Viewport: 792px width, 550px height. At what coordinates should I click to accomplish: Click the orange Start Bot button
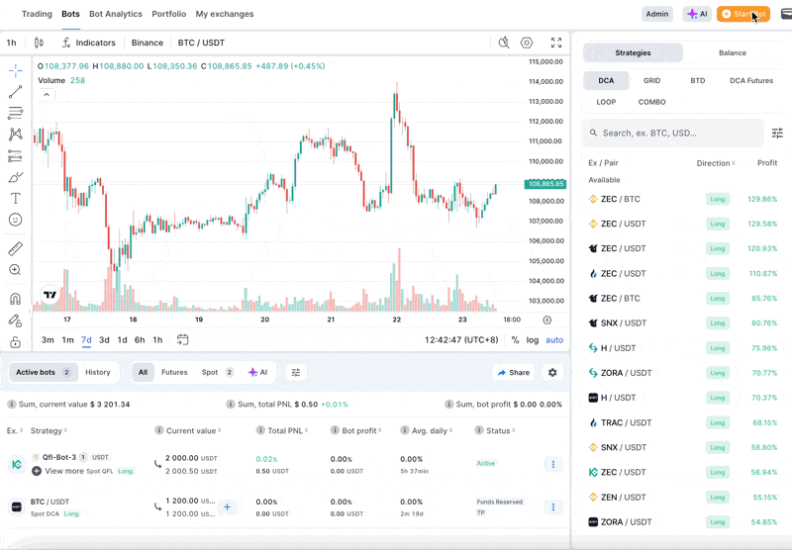point(742,14)
